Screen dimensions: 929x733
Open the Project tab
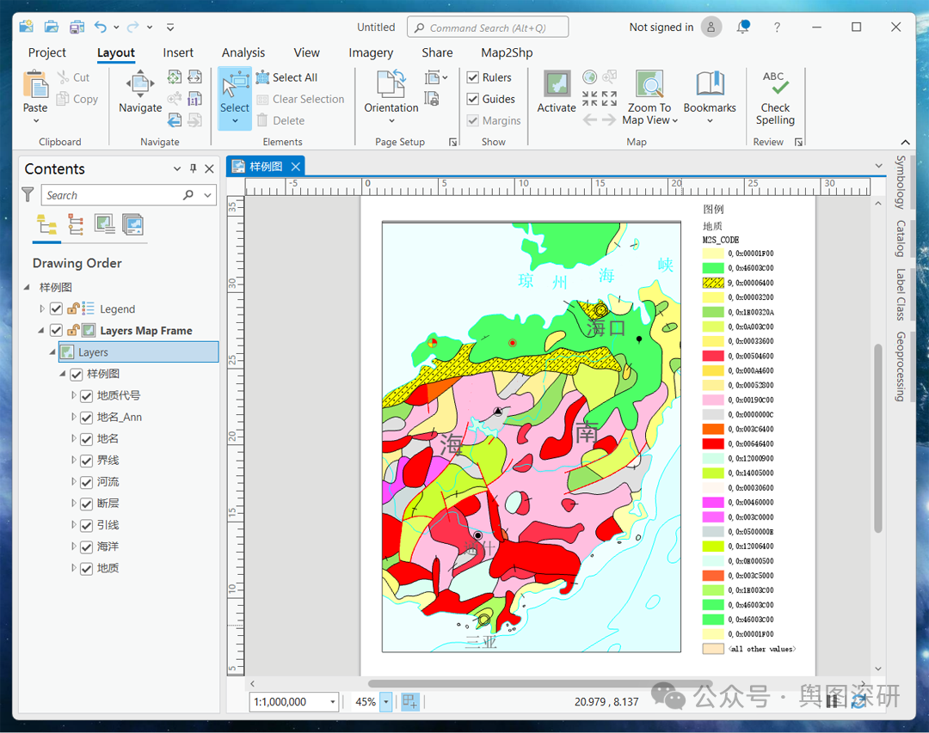click(47, 52)
